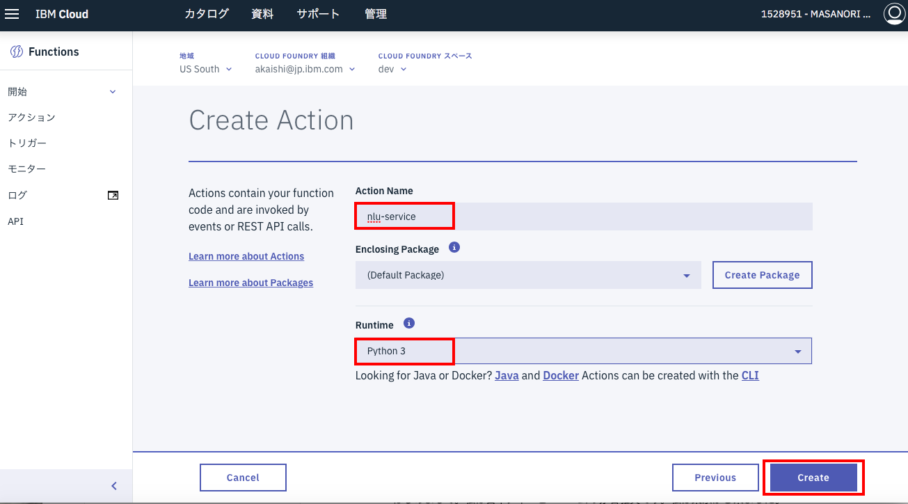This screenshot has height=504, width=908.
Task: Open the 資料 menu
Action: (x=262, y=14)
